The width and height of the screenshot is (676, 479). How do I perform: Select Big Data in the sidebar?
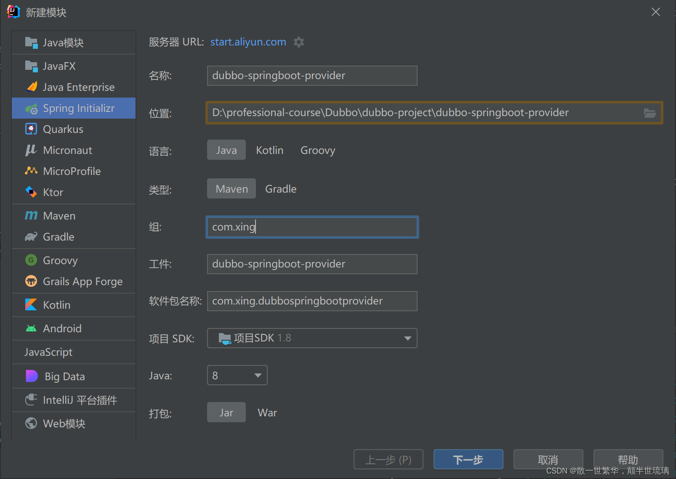pos(74,376)
